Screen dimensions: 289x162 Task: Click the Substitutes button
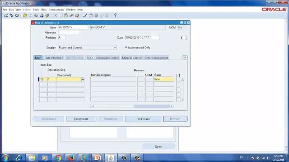49,119
